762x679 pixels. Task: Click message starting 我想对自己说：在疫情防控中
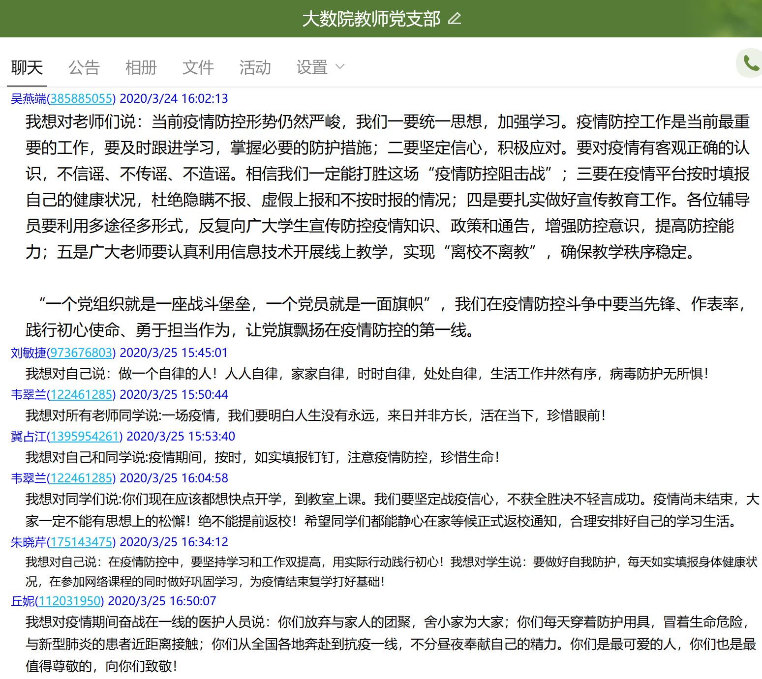point(392,571)
